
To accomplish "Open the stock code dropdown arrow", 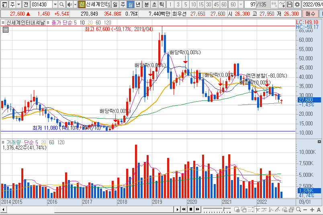I will pyautogui.click(x=55, y=4).
